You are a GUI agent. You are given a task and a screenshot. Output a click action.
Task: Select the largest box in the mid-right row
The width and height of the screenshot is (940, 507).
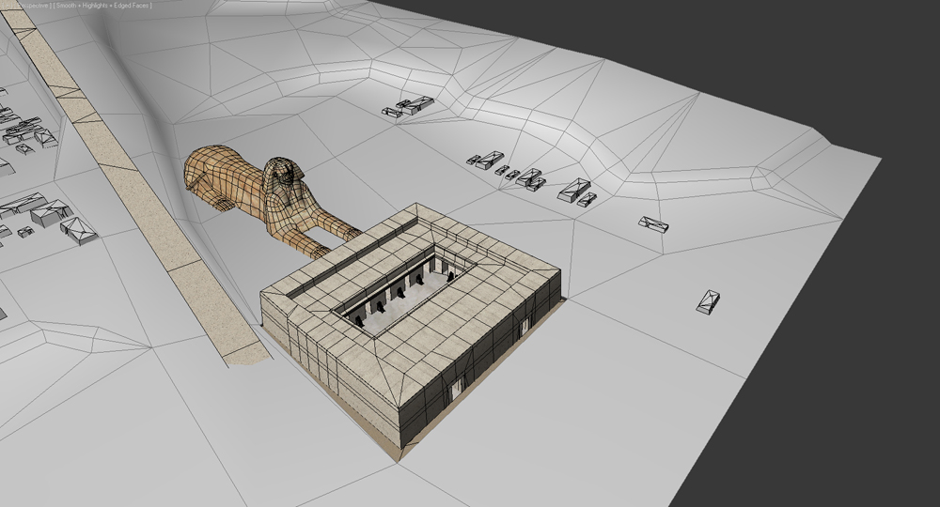tap(573, 189)
